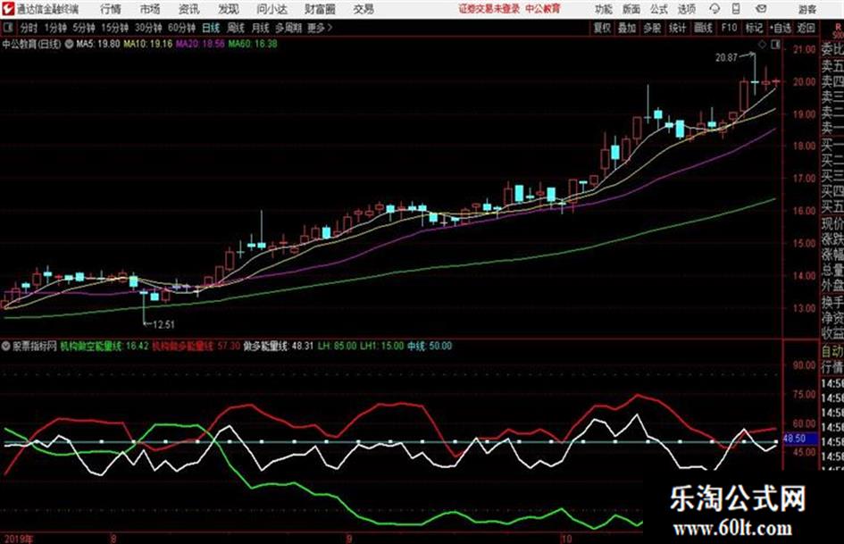Screen dimensions: 844x544
Task: Click the diamond icon at chart top-right
Action: point(762,45)
